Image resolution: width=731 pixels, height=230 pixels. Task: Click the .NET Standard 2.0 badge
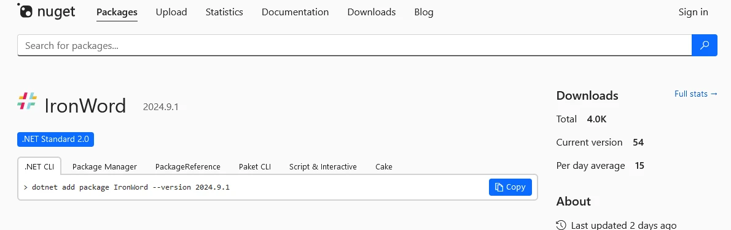[55, 139]
